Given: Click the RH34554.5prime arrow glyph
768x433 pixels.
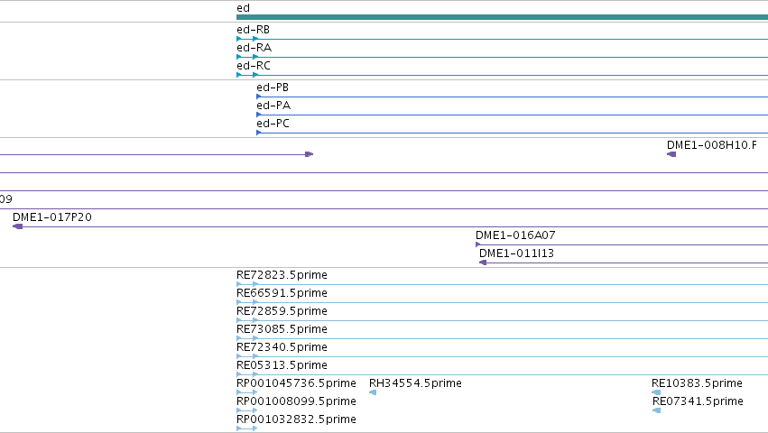Looking at the screenshot, I should (x=373, y=392).
